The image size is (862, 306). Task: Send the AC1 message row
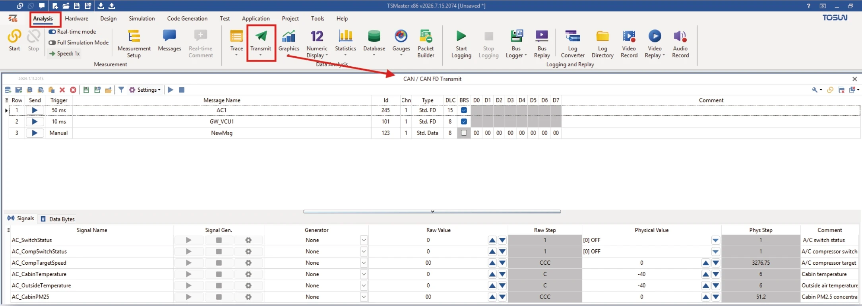click(35, 110)
